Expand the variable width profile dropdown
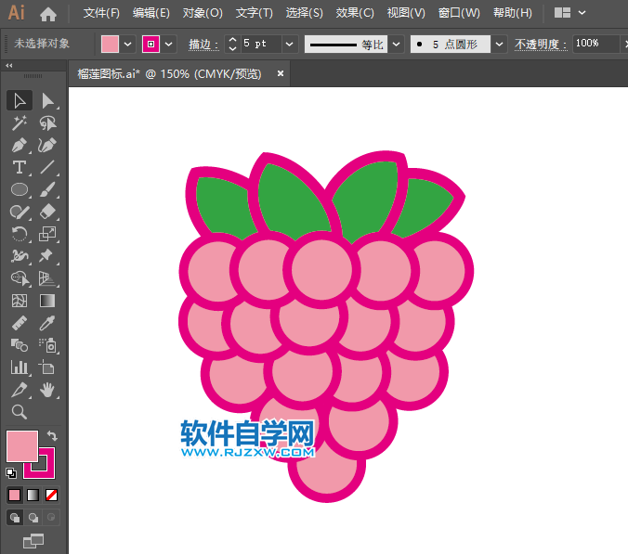Viewport: 628px width, 554px height. point(396,44)
